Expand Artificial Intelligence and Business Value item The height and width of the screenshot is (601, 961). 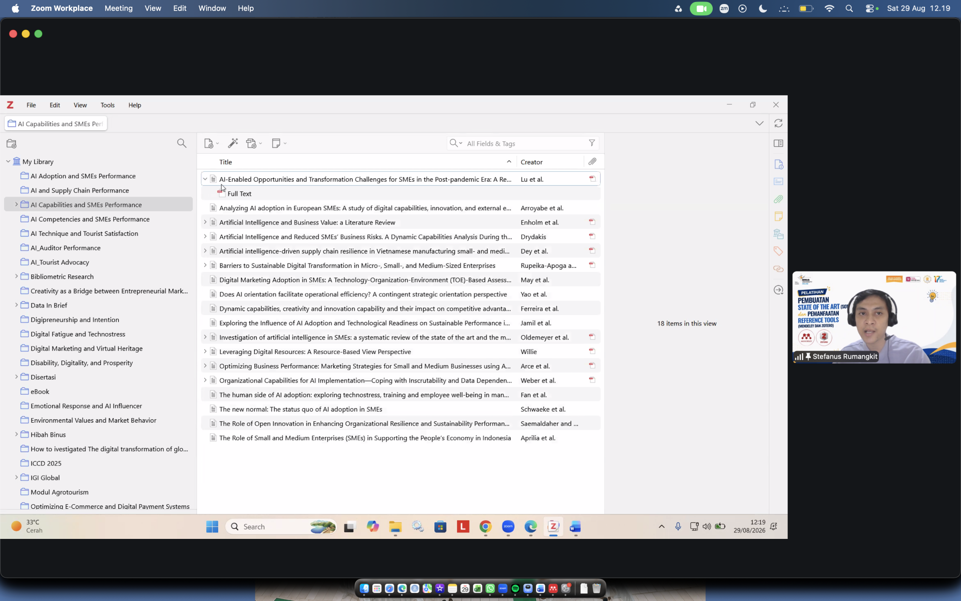coord(205,222)
